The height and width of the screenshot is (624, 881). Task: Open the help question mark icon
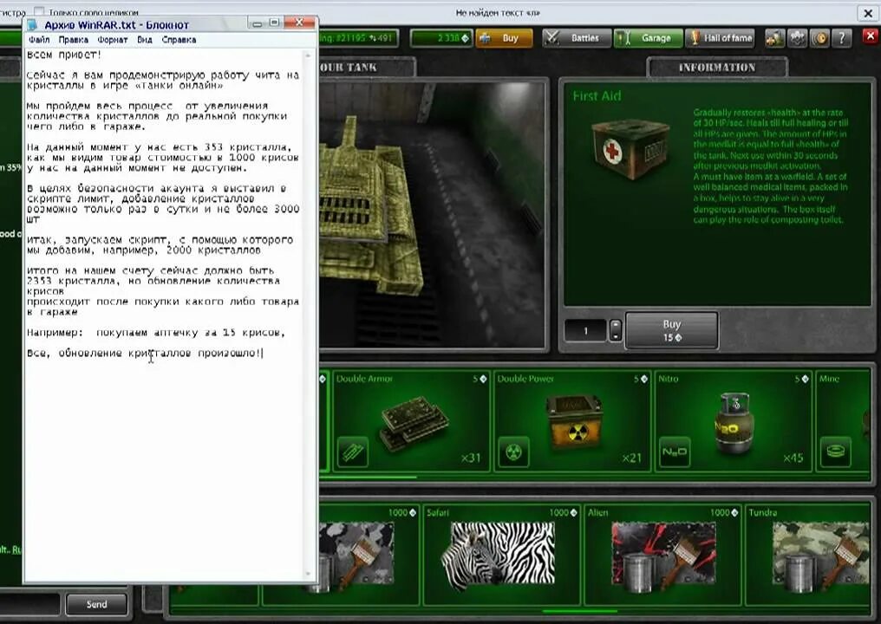pyautogui.click(x=841, y=38)
